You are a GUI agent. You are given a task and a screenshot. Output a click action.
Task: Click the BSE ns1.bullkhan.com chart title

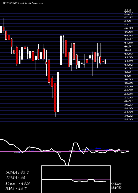tap(23, 3)
